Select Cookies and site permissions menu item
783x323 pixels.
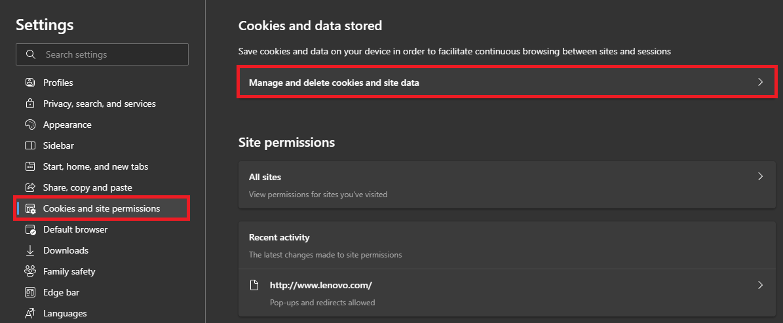102,208
